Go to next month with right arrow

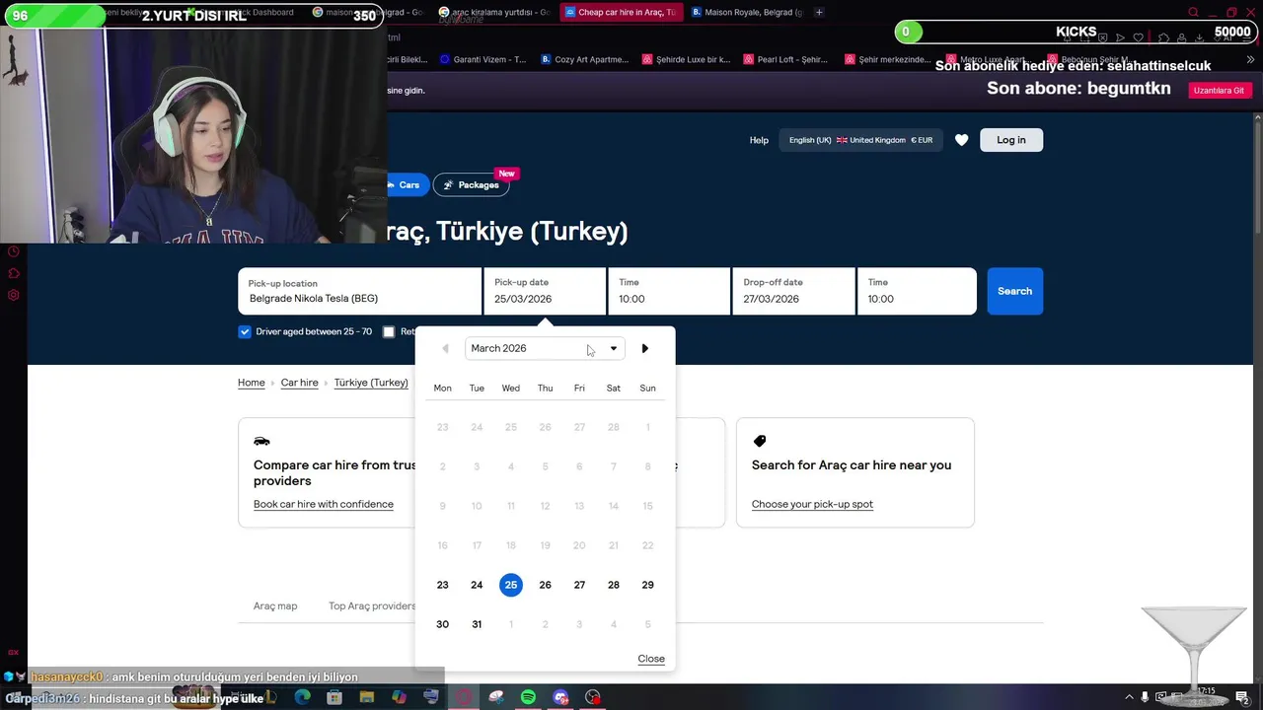click(645, 348)
